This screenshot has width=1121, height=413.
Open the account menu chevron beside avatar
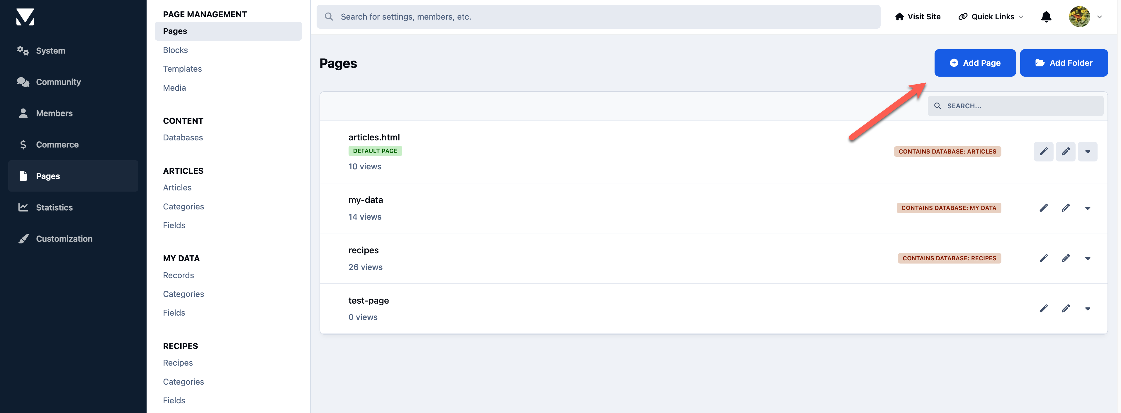[1099, 17]
